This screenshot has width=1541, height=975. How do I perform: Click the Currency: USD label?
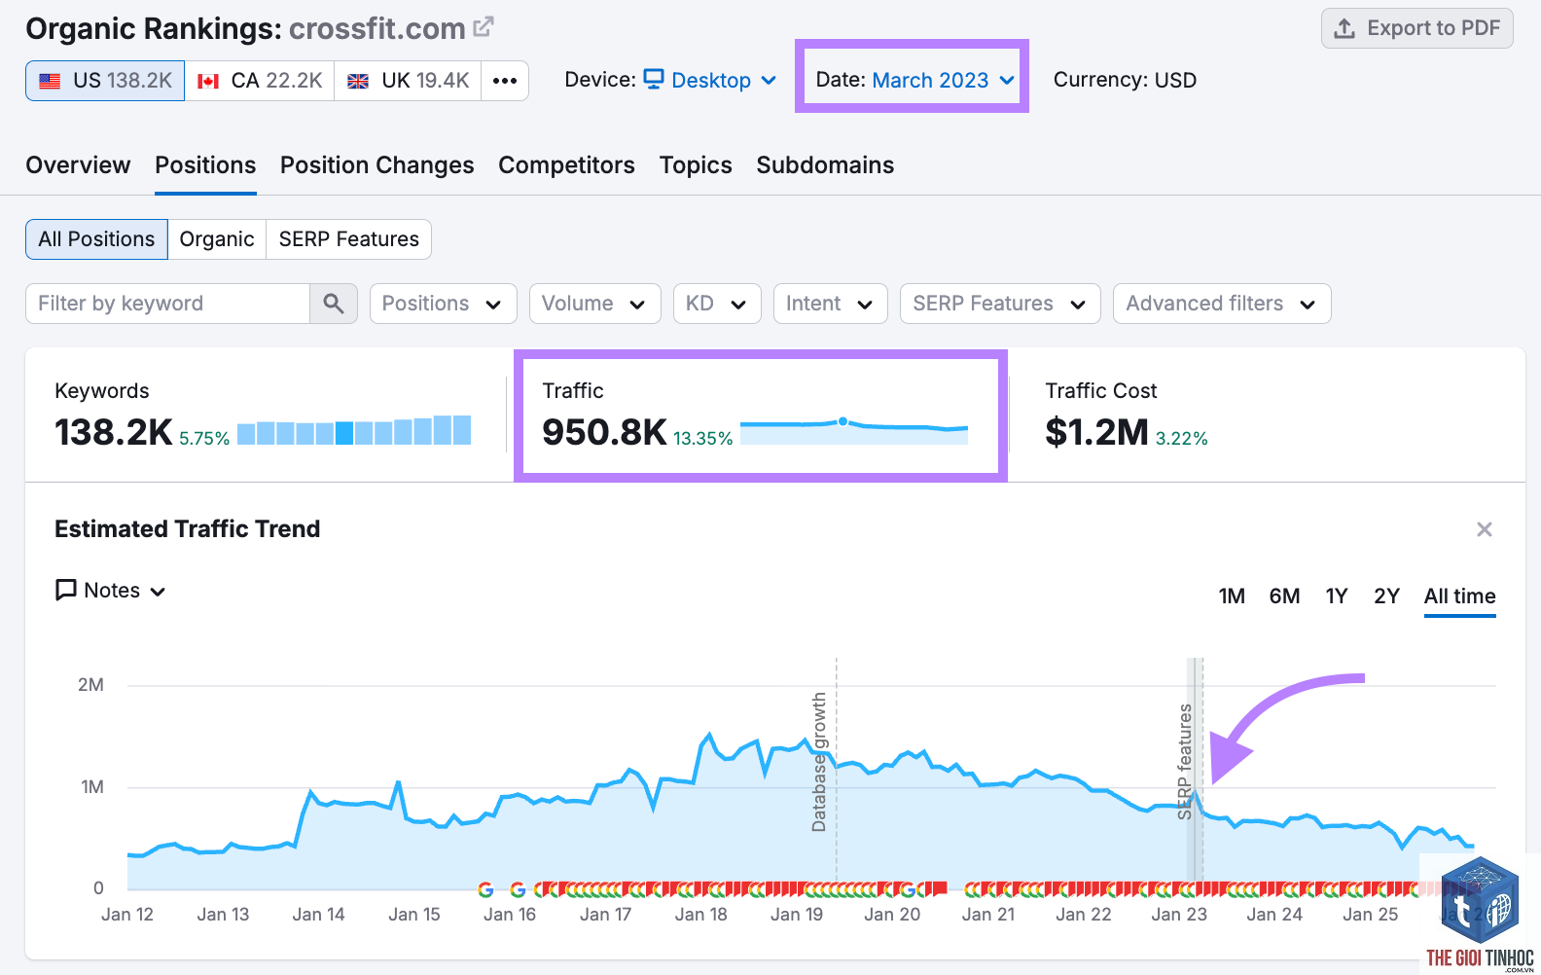pyautogui.click(x=1125, y=80)
